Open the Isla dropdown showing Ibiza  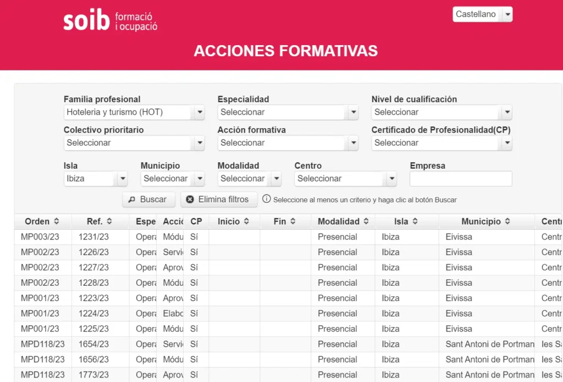point(122,179)
